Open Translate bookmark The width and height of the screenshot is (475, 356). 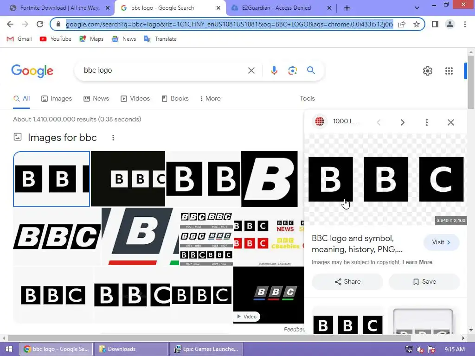[160, 39]
